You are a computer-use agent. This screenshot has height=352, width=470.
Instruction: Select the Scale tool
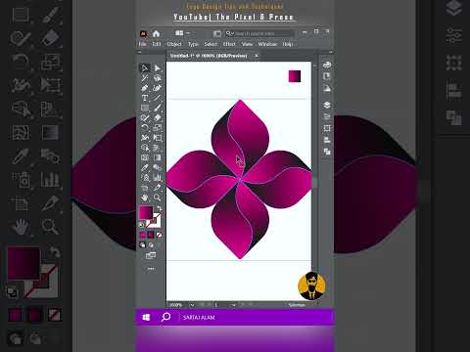(x=158, y=128)
